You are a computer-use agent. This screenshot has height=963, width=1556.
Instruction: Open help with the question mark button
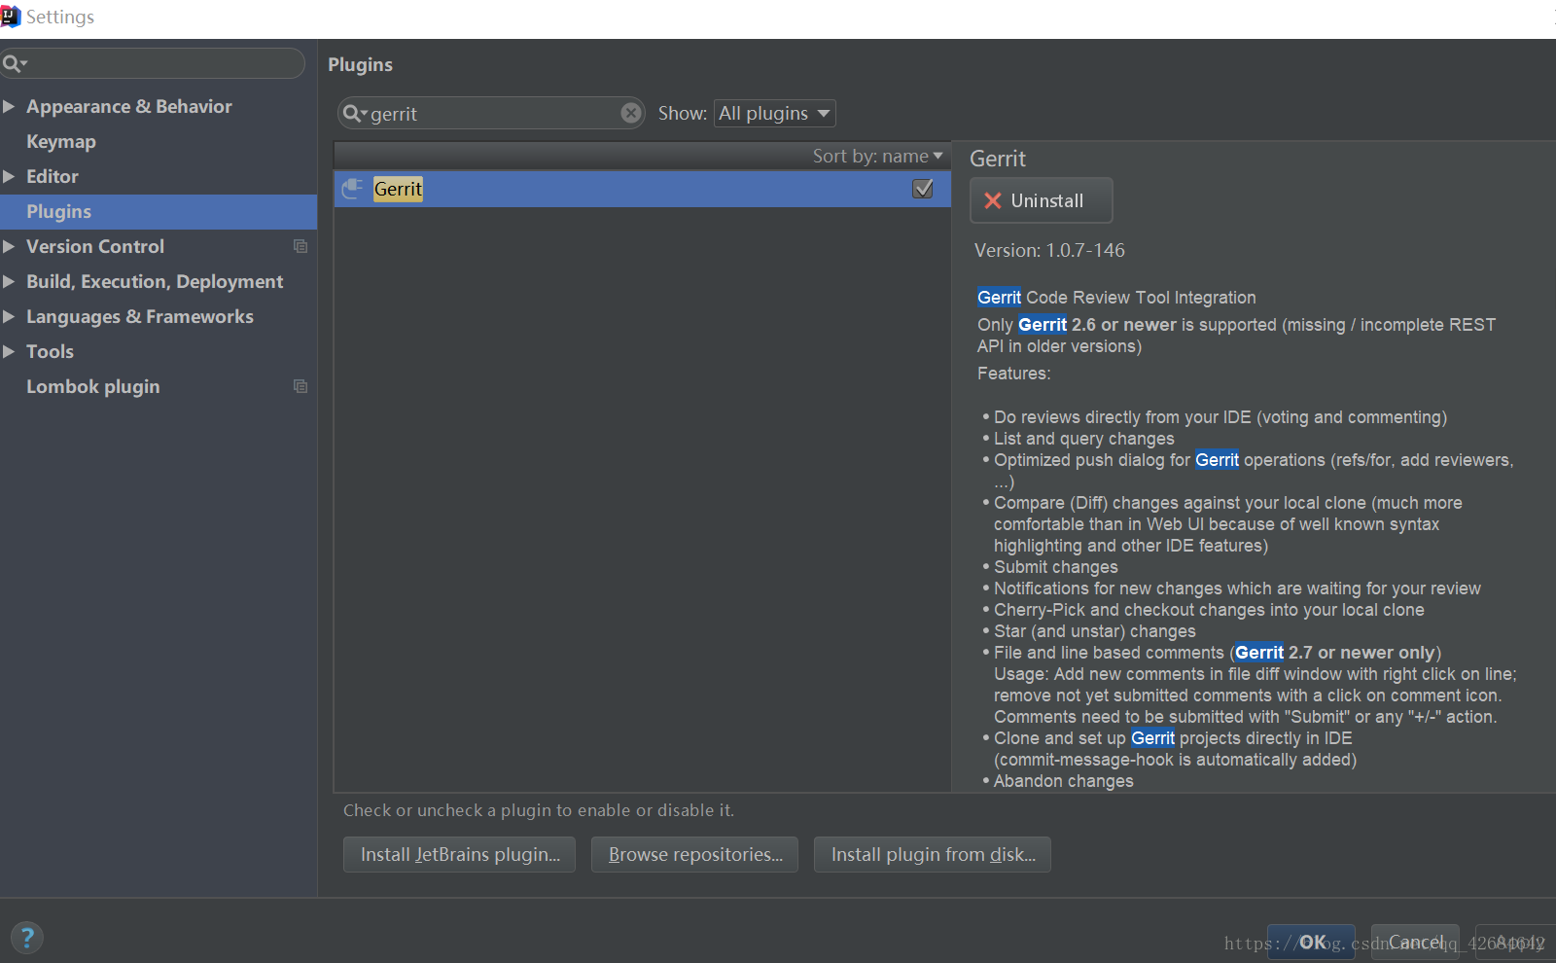click(x=27, y=938)
